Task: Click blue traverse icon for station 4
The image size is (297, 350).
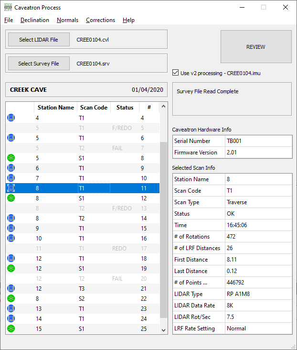Action: coord(11,118)
